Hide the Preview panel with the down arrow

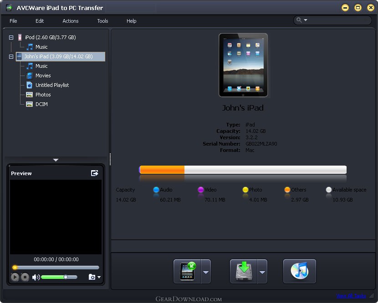[x=56, y=160]
